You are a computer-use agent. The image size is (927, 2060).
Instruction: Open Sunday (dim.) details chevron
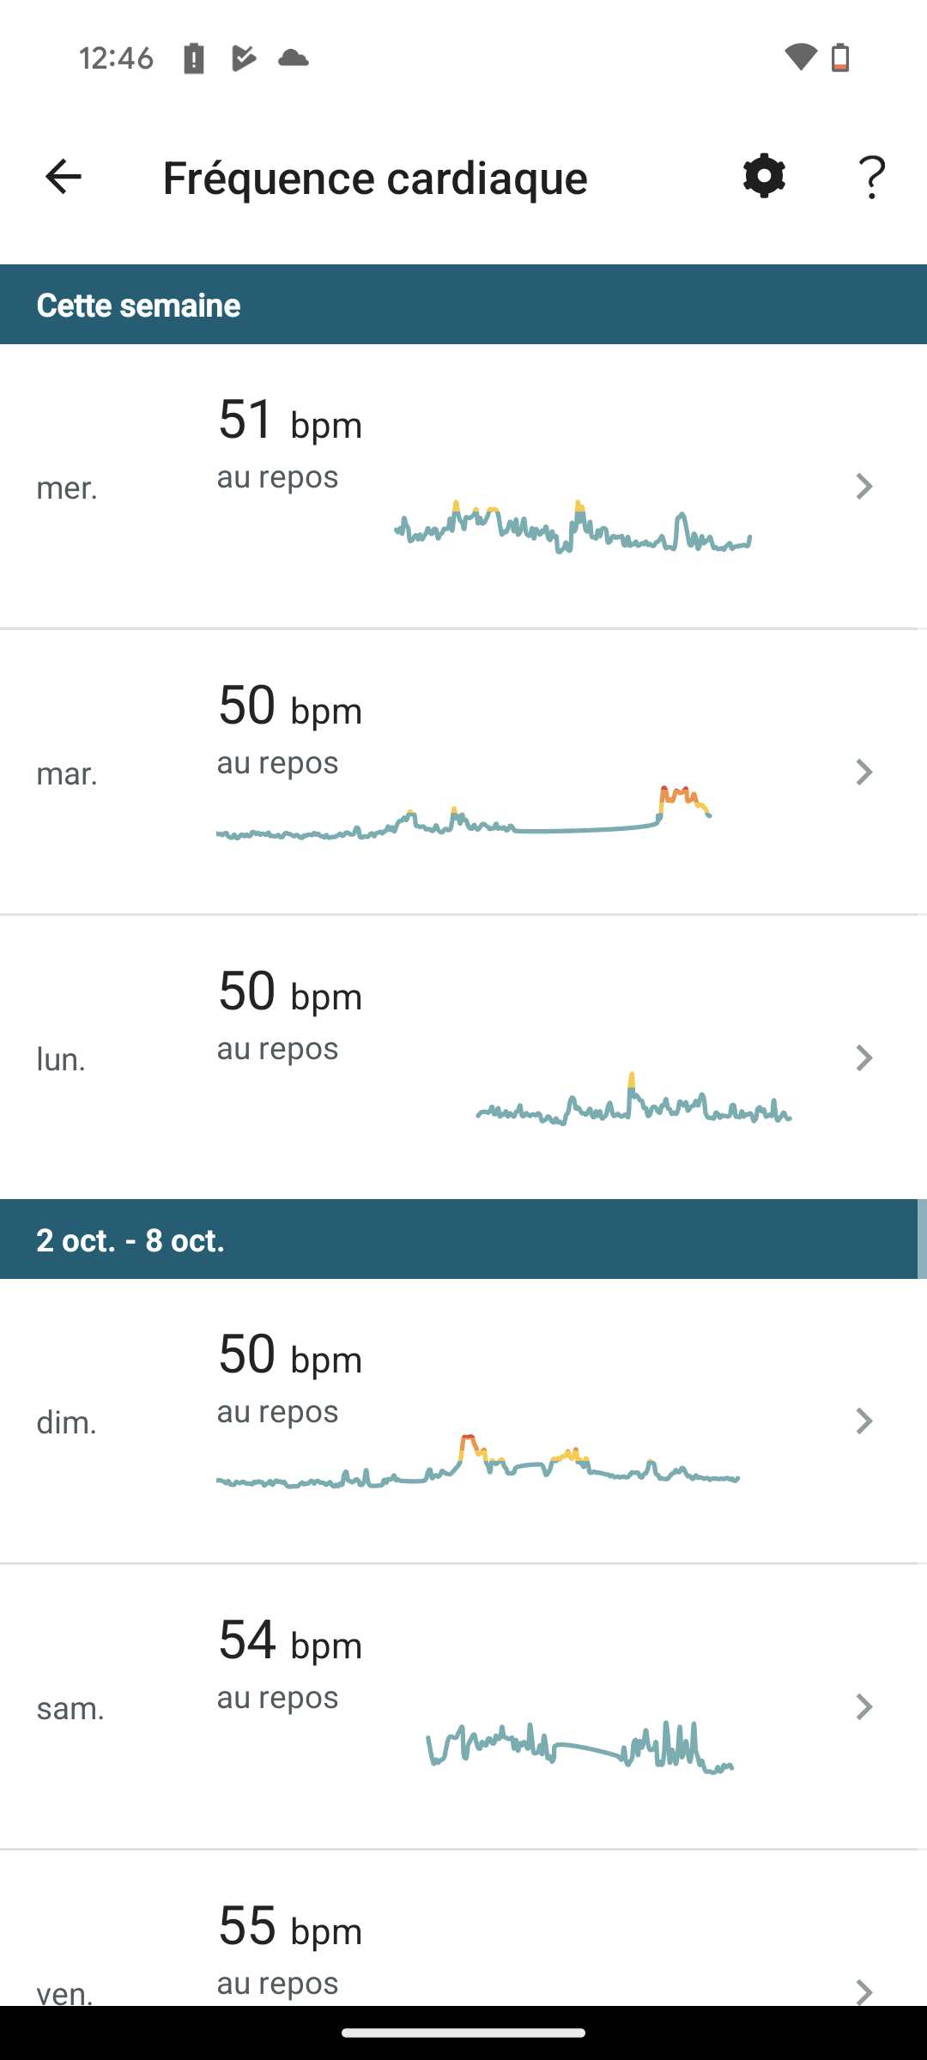tap(864, 1421)
